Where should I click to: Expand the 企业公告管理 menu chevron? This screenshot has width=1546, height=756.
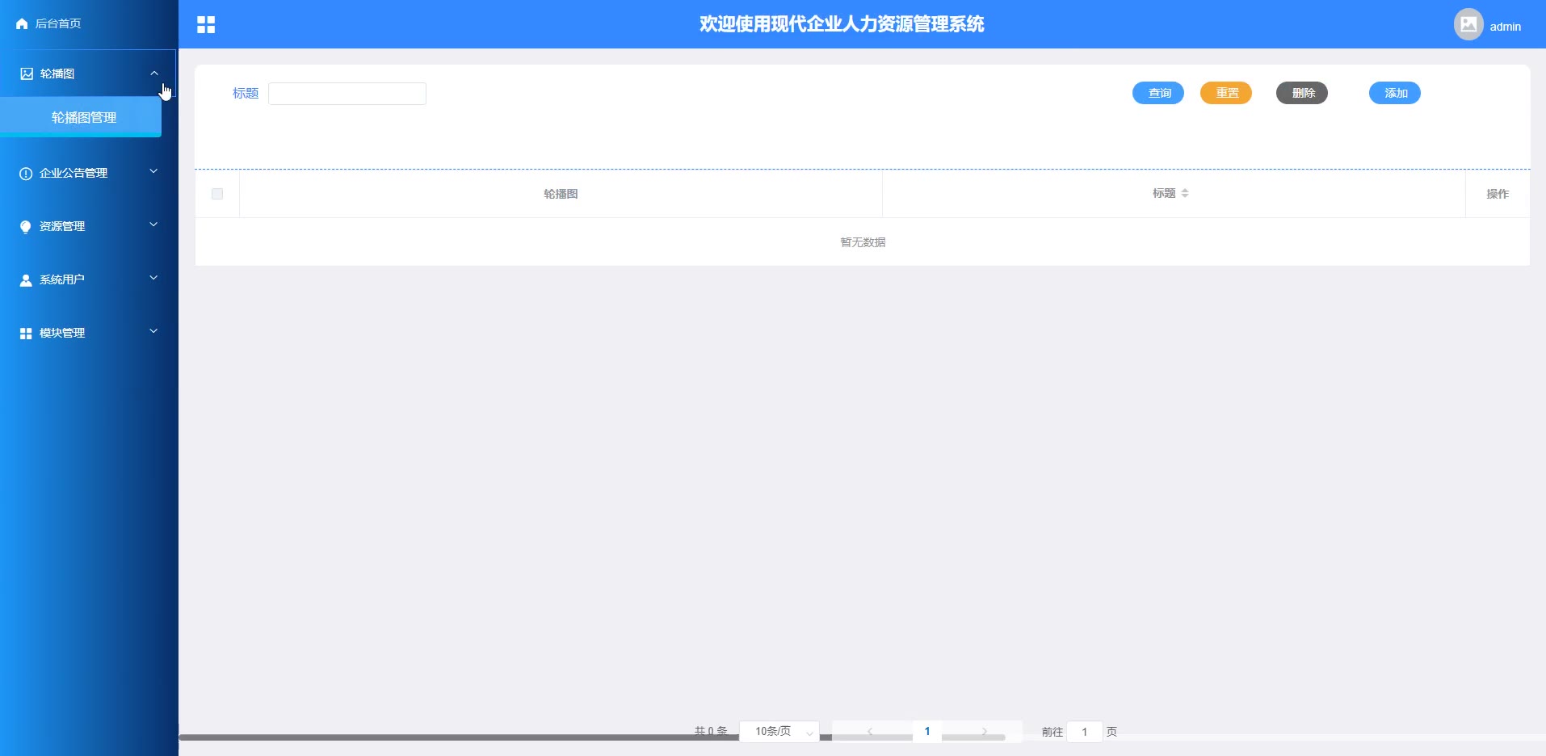coord(153,171)
